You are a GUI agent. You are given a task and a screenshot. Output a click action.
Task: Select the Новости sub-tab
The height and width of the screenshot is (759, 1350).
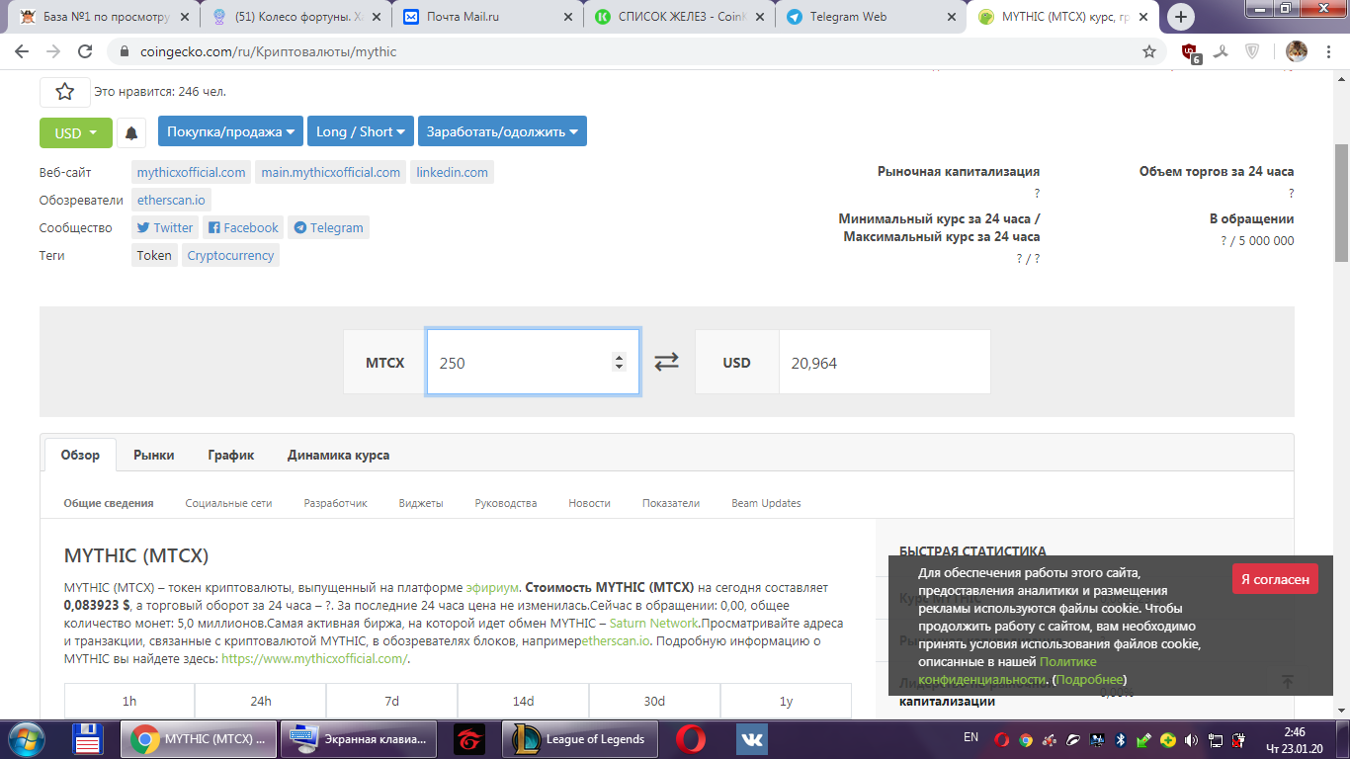click(589, 503)
